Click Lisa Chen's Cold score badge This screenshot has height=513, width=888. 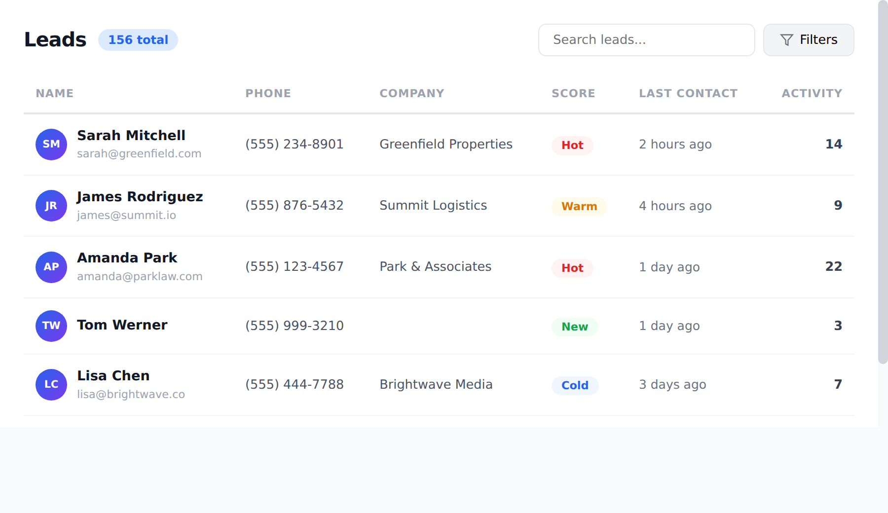point(575,385)
